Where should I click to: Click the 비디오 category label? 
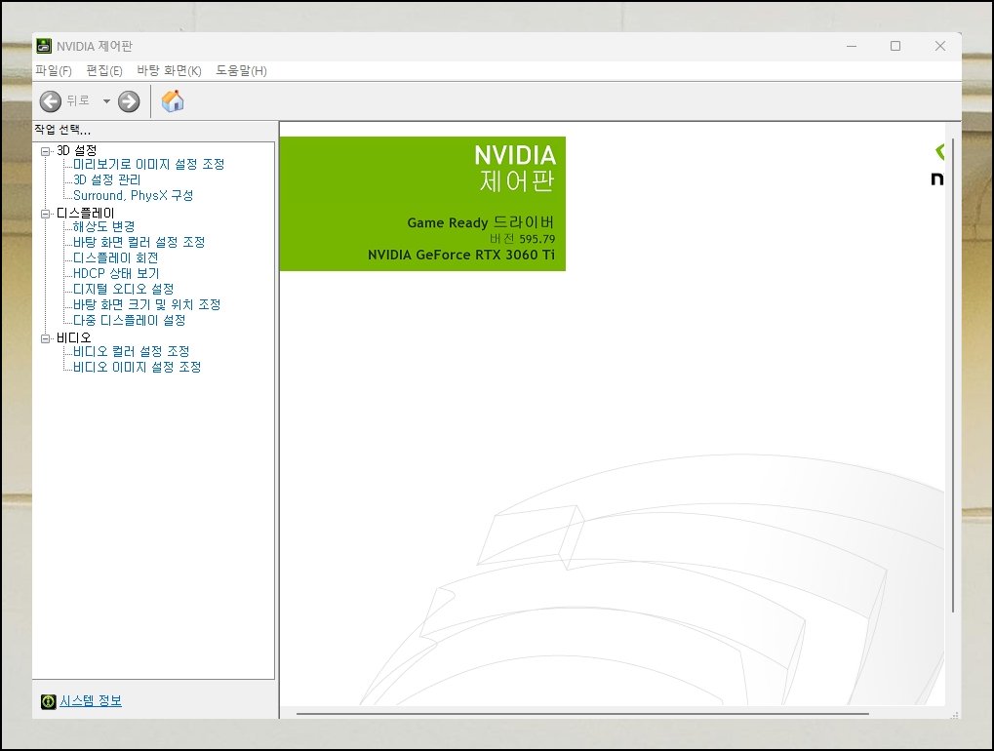73,337
